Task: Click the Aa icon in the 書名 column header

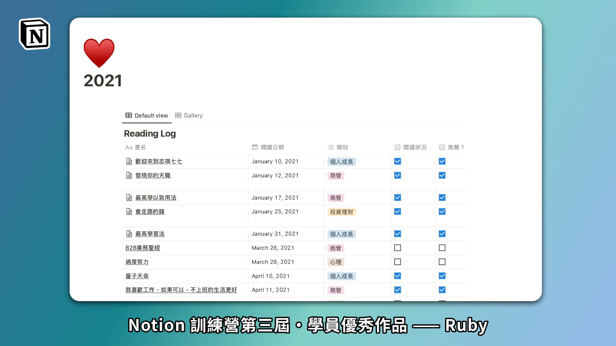Action: point(128,147)
